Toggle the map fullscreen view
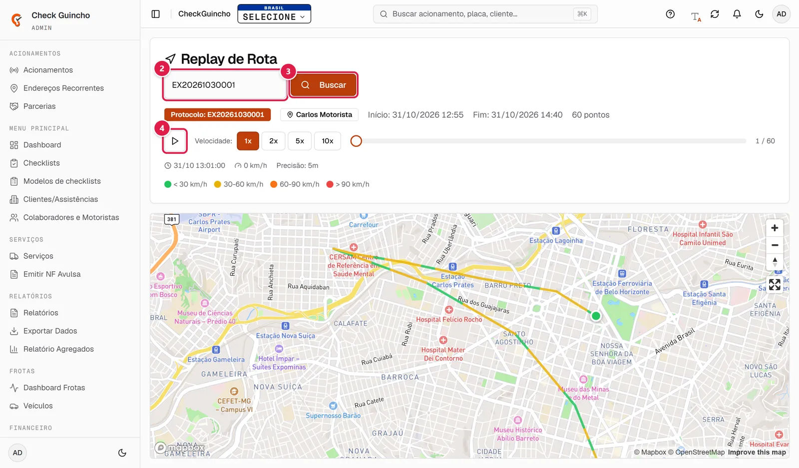The width and height of the screenshot is (799, 468). pos(775,285)
